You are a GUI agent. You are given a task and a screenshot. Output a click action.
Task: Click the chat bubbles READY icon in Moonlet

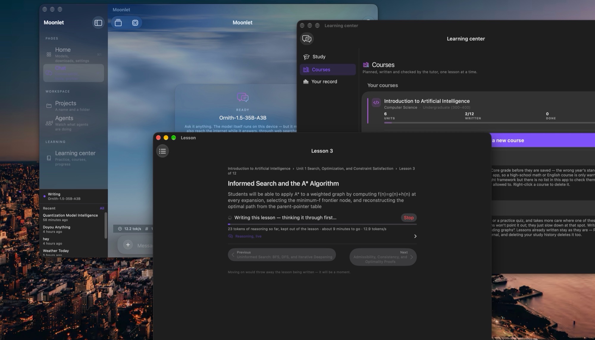pos(243,97)
